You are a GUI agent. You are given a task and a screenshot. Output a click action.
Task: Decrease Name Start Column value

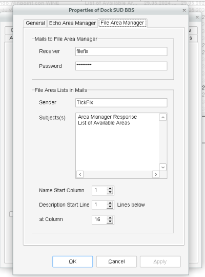click(110, 192)
